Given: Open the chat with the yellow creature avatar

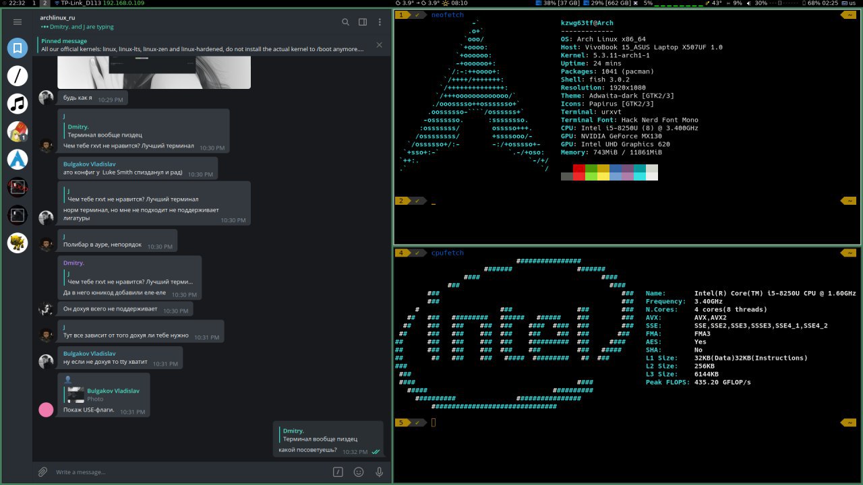Looking at the screenshot, I should [18, 243].
